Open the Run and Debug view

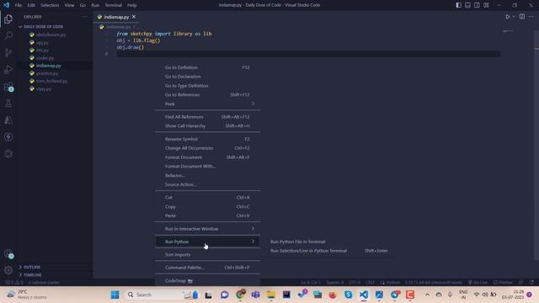(x=8, y=69)
